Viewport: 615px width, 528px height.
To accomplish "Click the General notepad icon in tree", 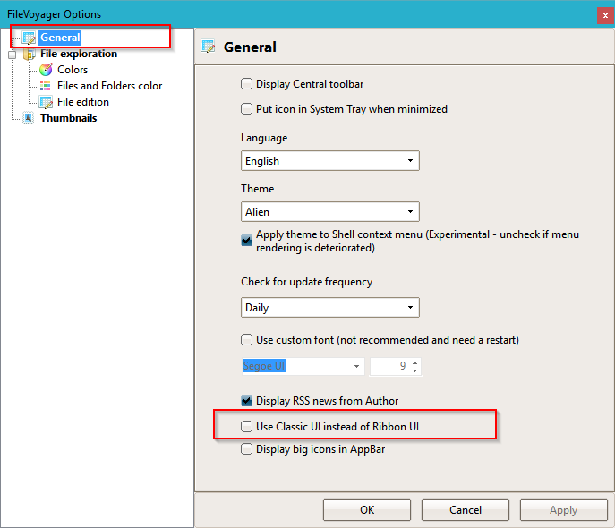I will (x=29, y=38).
